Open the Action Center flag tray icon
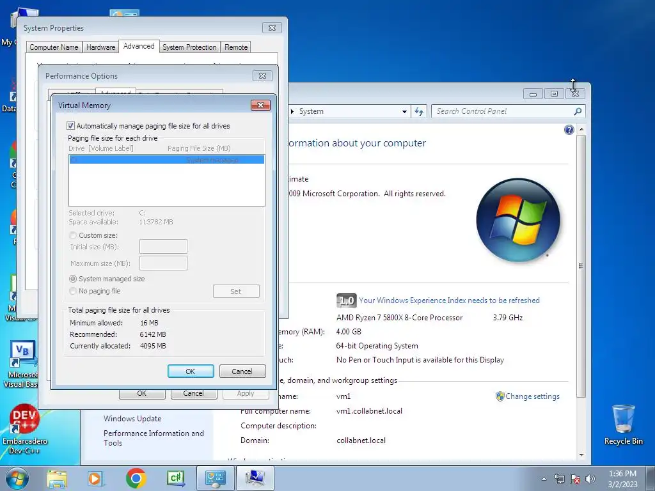 click(575, 479)
